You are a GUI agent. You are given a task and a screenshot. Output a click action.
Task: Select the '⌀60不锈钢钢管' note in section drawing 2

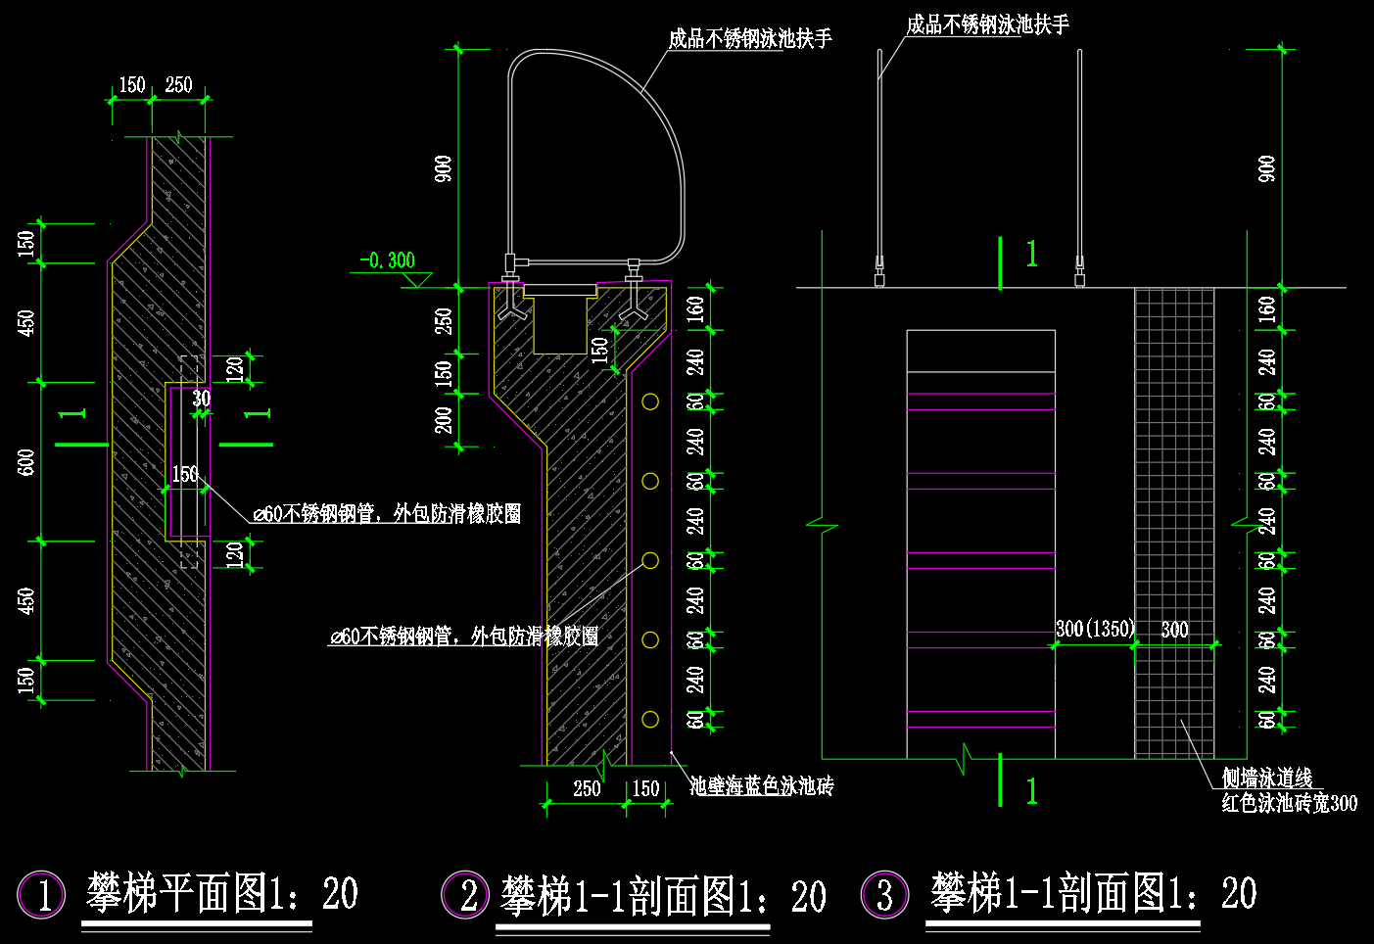click(464, 637)
